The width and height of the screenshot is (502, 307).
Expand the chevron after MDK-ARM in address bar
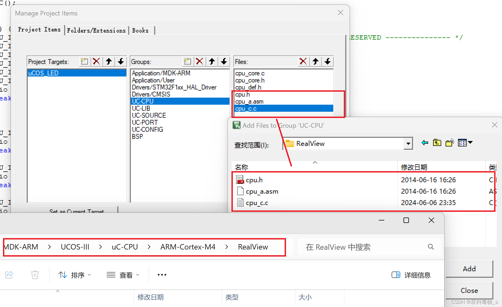pyautogui.click(x=49, y=247)
